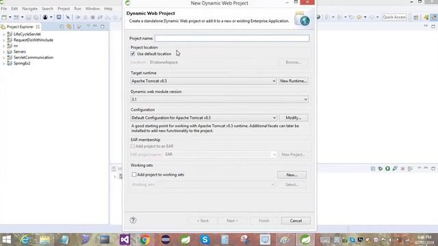
Task: Click the green run icon in bottom panel
Action: point(387,169)
